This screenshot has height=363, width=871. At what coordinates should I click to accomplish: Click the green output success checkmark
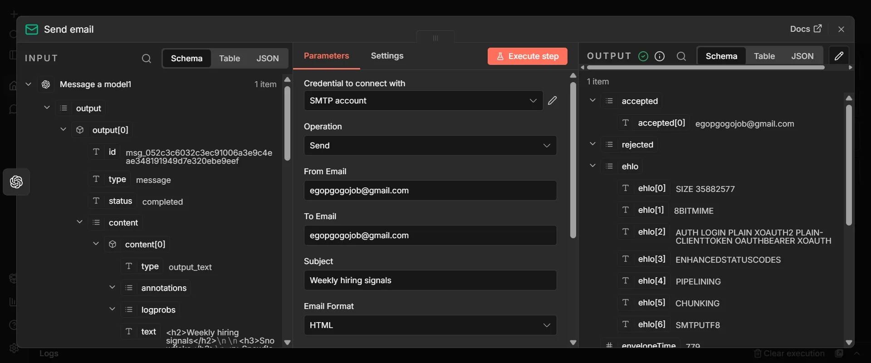[x=643, y=56]
